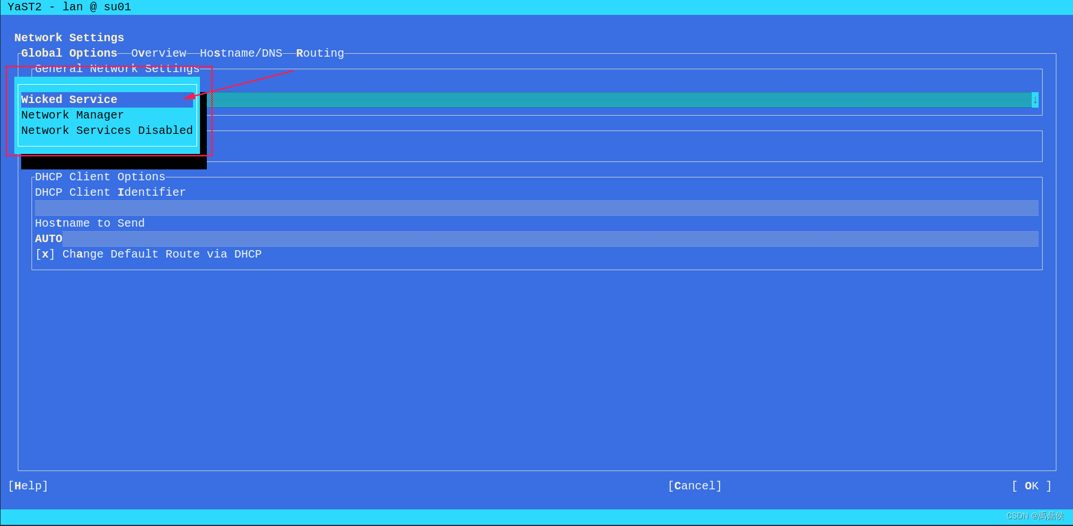Image resolution: width=1073 pixels, height=526 pixels.
Task: Focus the DHCP Client Identifier field
Action: [537, 208]
